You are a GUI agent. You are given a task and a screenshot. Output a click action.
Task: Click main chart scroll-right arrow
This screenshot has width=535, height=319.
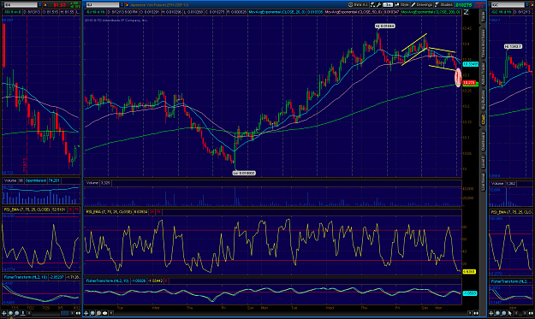point(470,313)
